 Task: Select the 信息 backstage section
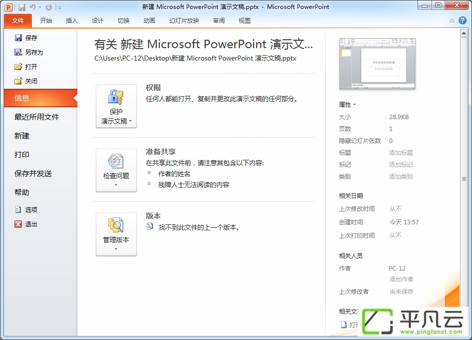click(x=41, y=98)
